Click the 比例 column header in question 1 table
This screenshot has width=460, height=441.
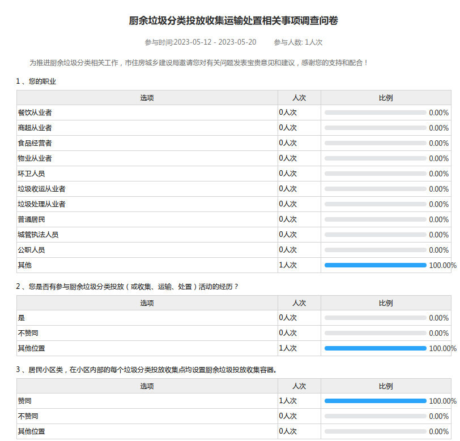click(x=386, y=98)
